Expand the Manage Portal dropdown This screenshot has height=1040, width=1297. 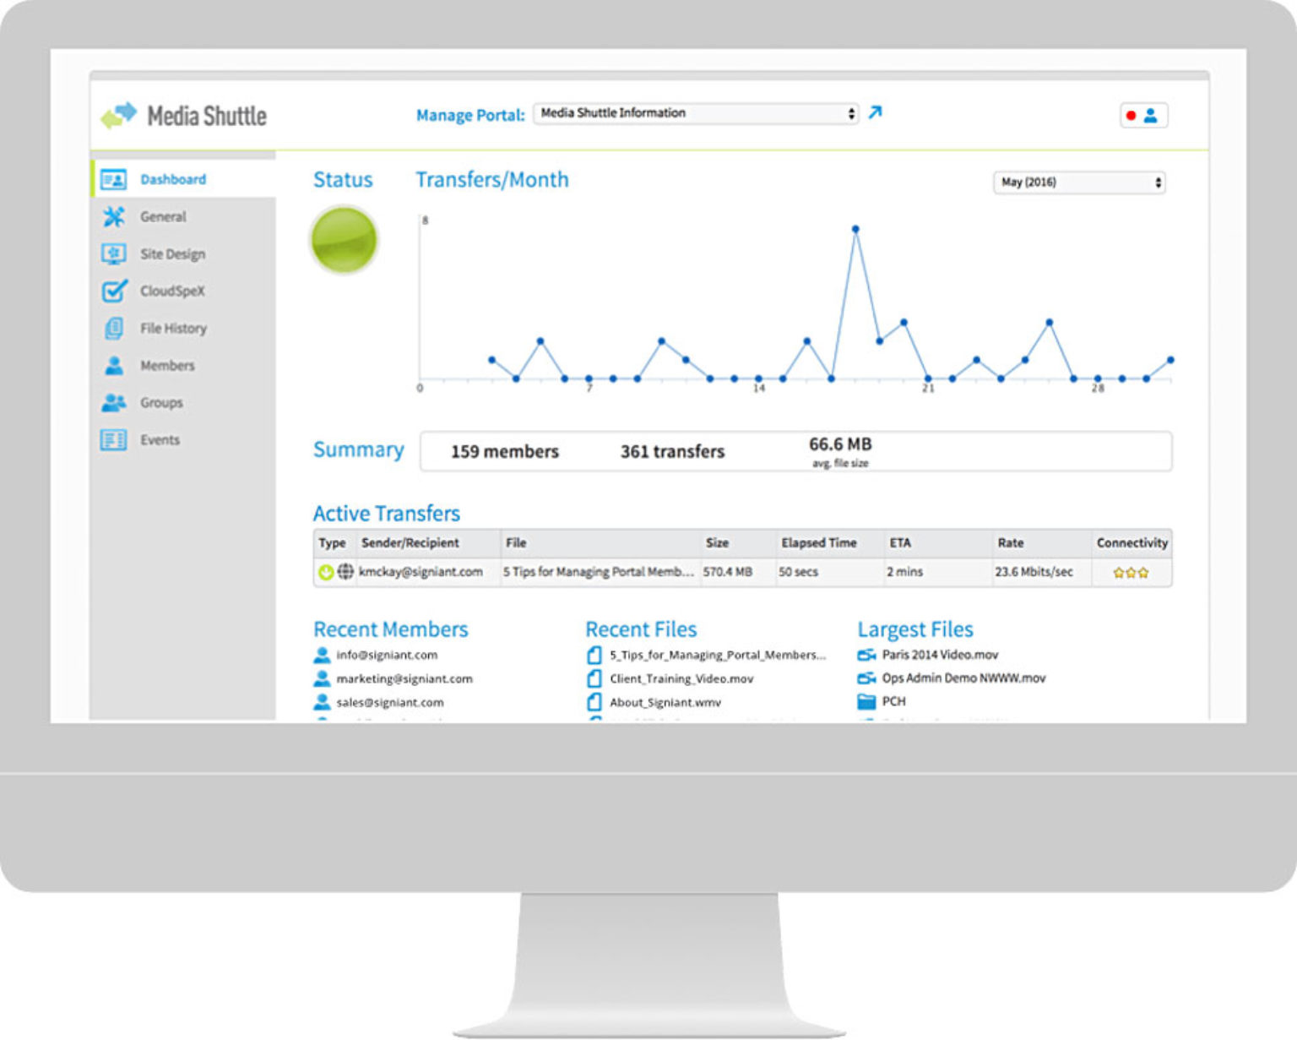click(696, 113)
